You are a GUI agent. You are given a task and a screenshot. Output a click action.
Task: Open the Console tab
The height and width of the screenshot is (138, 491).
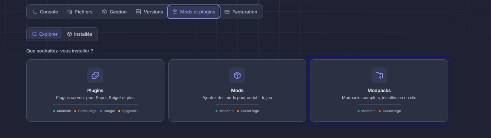point(45,12)
